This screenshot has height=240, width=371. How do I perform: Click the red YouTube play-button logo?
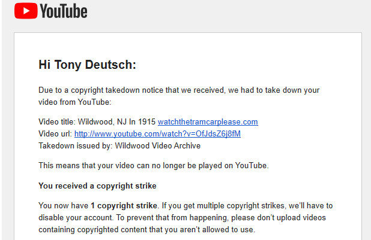click(26, 11)
